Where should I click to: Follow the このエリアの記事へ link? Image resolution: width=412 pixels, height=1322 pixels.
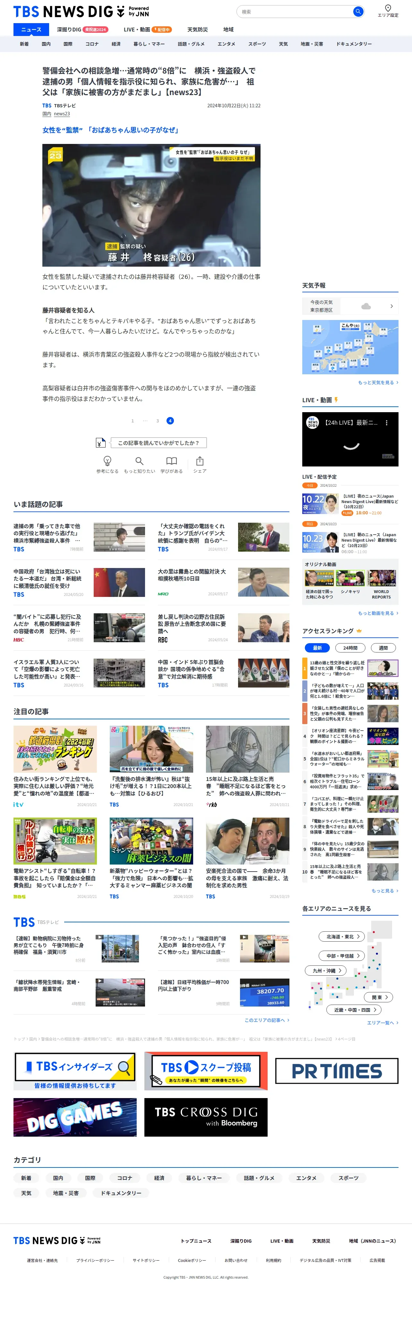pyautogui.click(x=267, y=1020)
